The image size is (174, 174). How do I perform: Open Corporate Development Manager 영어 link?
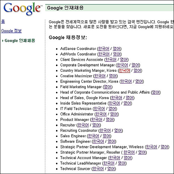135,65
